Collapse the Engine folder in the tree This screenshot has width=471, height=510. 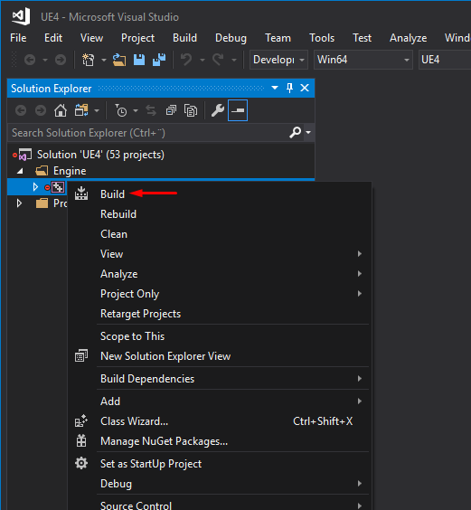click(x=20, y=171)
